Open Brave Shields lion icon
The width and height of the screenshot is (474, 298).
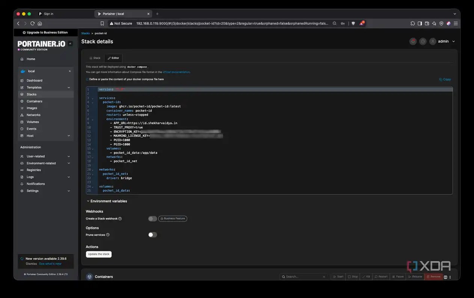coord(353,23)
